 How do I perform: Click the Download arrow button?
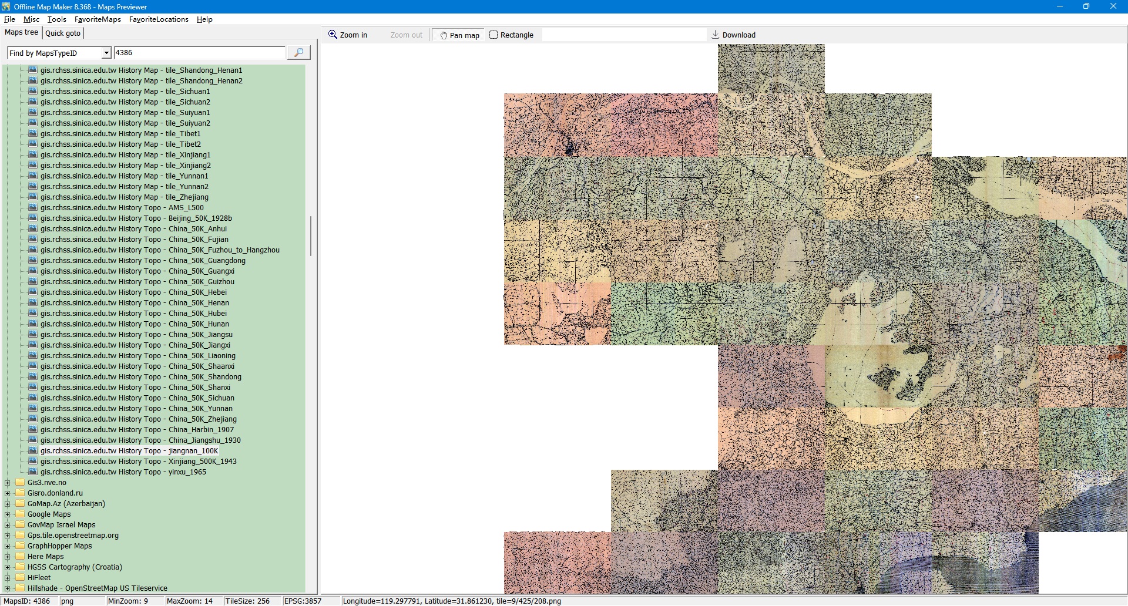pos(733,35)
